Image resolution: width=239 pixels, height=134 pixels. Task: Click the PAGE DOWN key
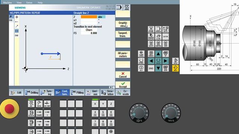165,68
